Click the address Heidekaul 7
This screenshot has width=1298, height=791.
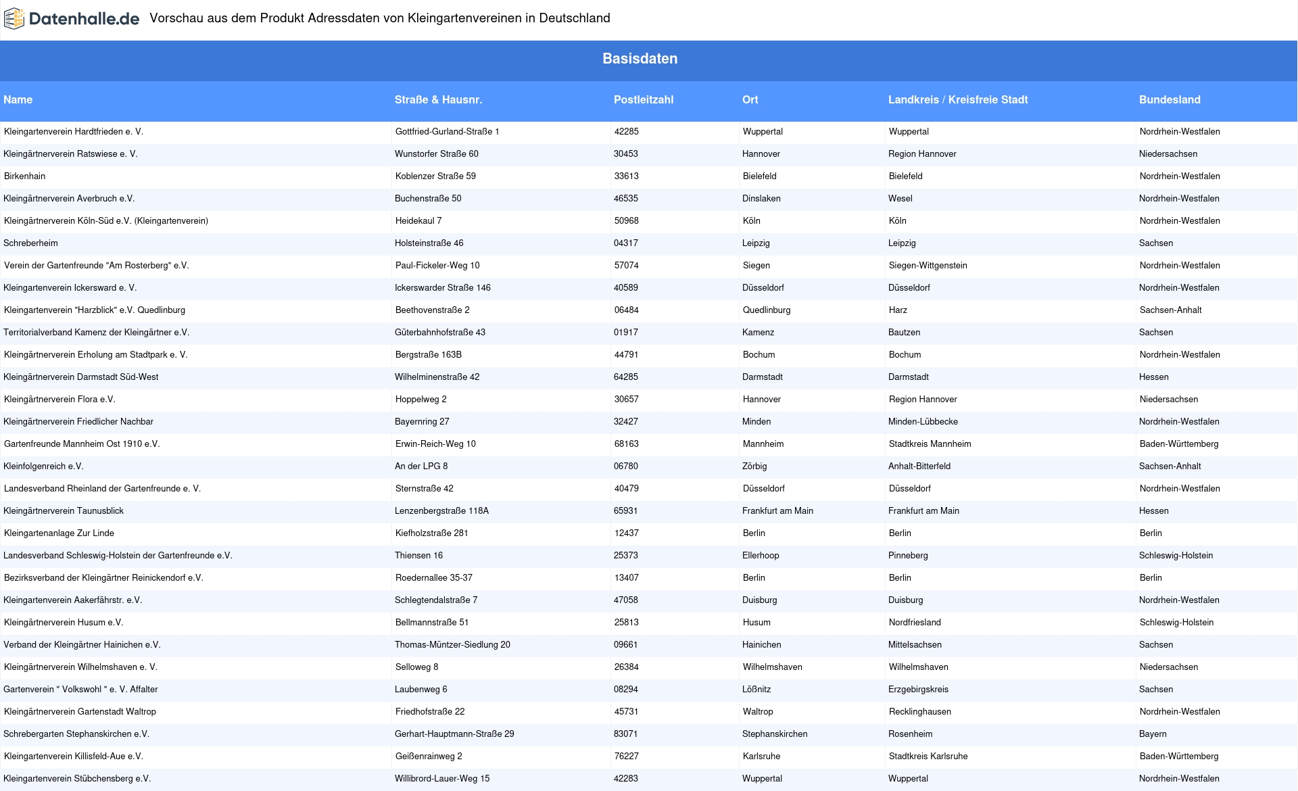pyautogui.click(x=418, y=221)
